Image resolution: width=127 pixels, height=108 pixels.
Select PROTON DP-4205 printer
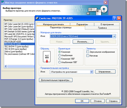click(x=20, y=41)
